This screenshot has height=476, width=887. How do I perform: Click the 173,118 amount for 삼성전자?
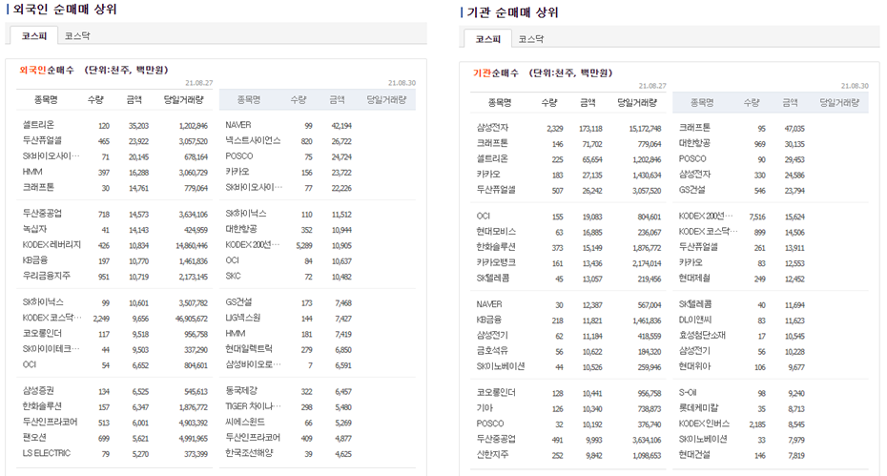coord(590,129)
